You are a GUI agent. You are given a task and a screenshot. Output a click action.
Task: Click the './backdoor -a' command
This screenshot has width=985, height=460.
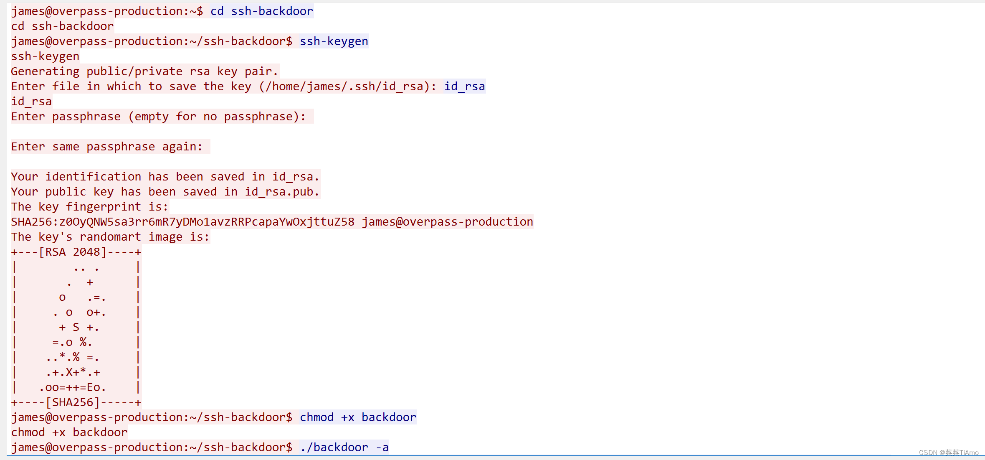click(344, 447)
